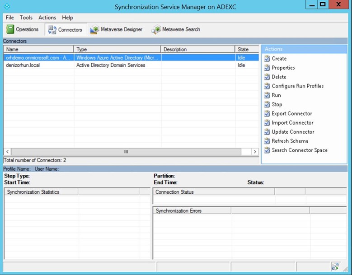The image size is (352, 275).
Task: Click the Stop action
Action: tap(277, 104)
